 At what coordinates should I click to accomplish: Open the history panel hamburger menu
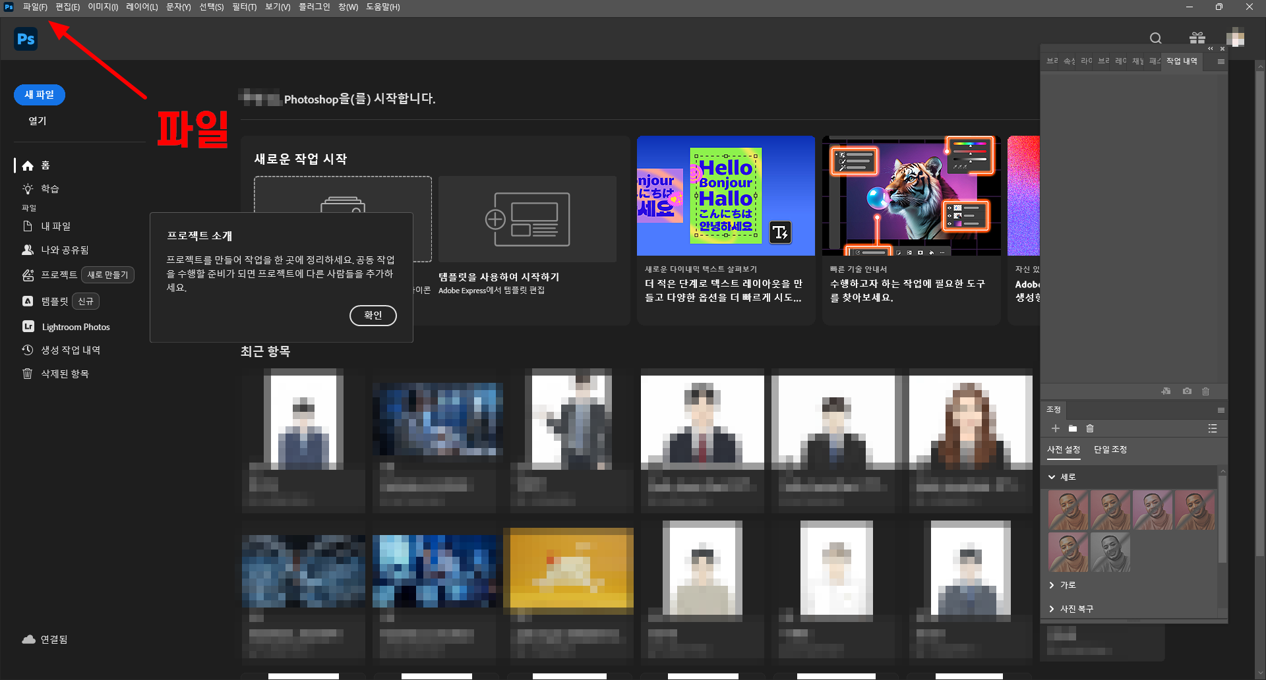(1221, 61)
